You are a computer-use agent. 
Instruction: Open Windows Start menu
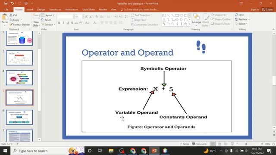tap(5, 151)
